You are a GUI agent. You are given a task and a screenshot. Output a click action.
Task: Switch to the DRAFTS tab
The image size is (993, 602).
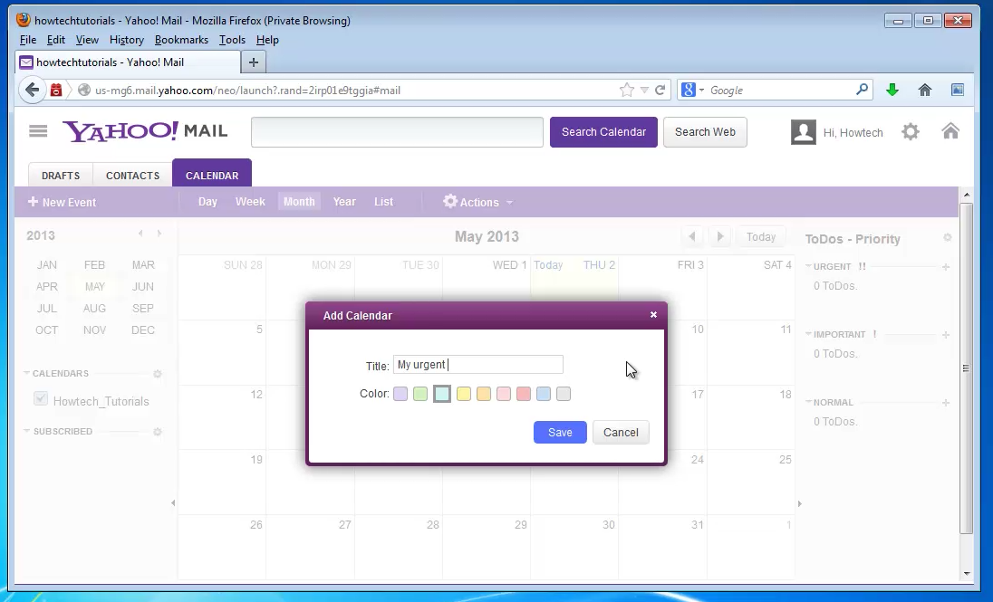[61, 176]
